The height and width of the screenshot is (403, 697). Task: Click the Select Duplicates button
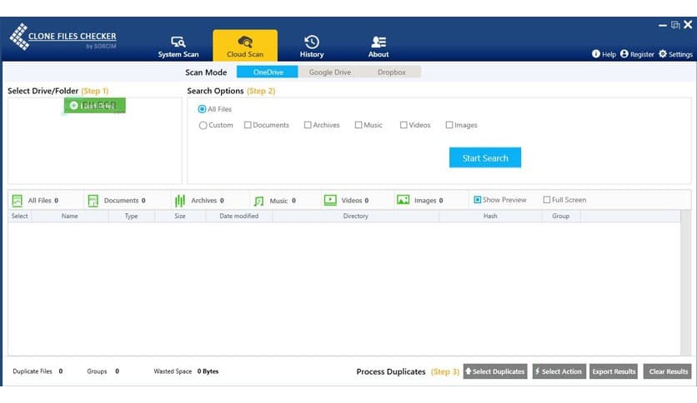[495, 371]
